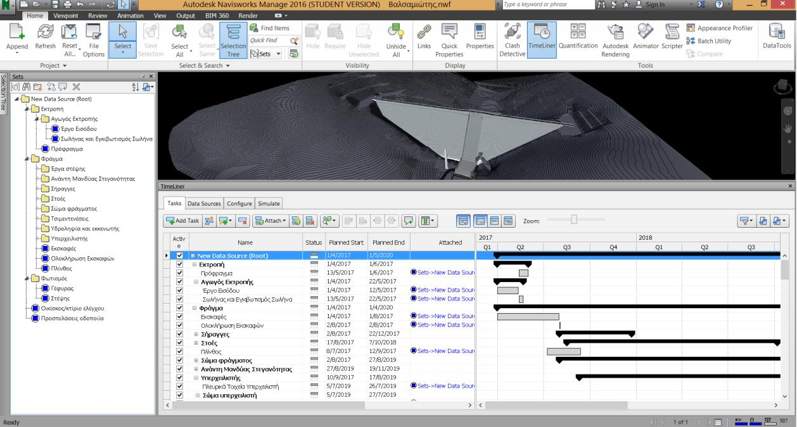Select the Οικίσκος/κτίριο ελέγχου set
This screenshot has height=427, width=797.
[x=73, y=307]
